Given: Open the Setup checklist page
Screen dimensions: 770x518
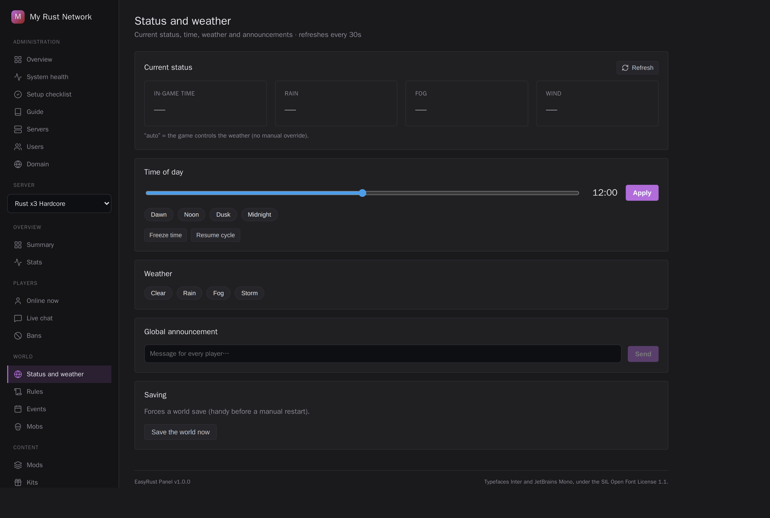Looking at the screenshot, I should pos(59,94).
